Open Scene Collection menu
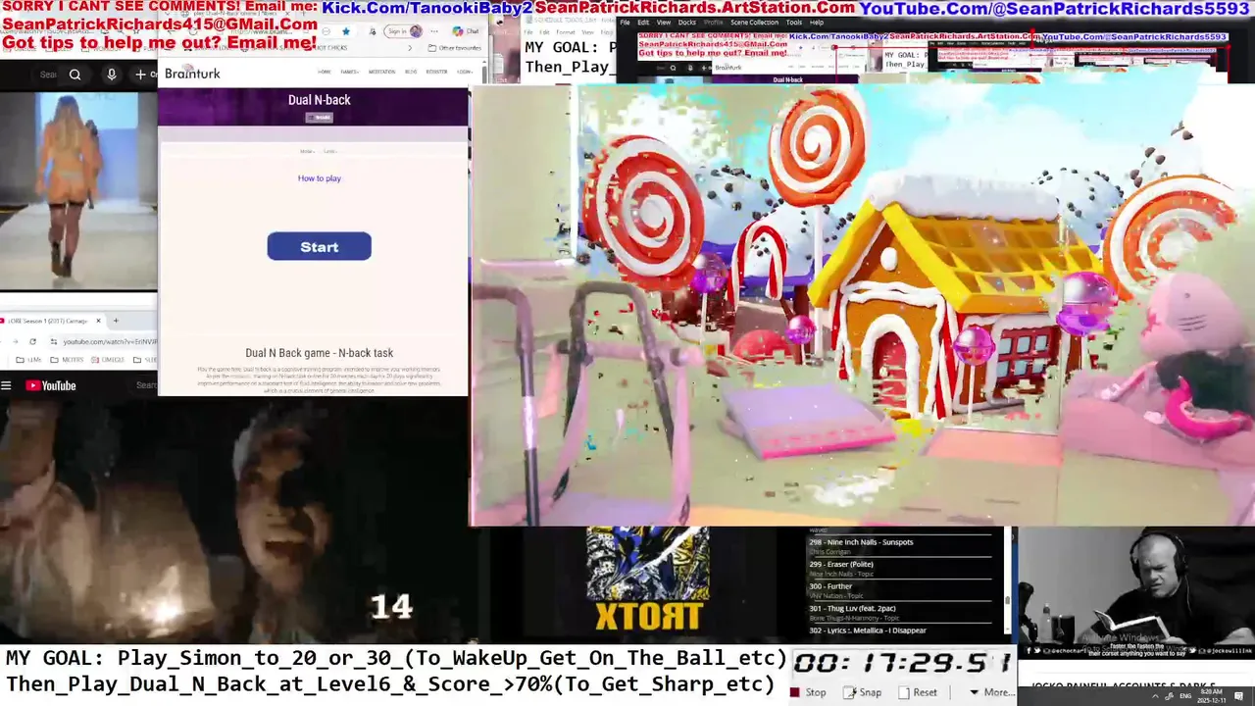This screenshot has width=1255, height=706. [754, 23]
